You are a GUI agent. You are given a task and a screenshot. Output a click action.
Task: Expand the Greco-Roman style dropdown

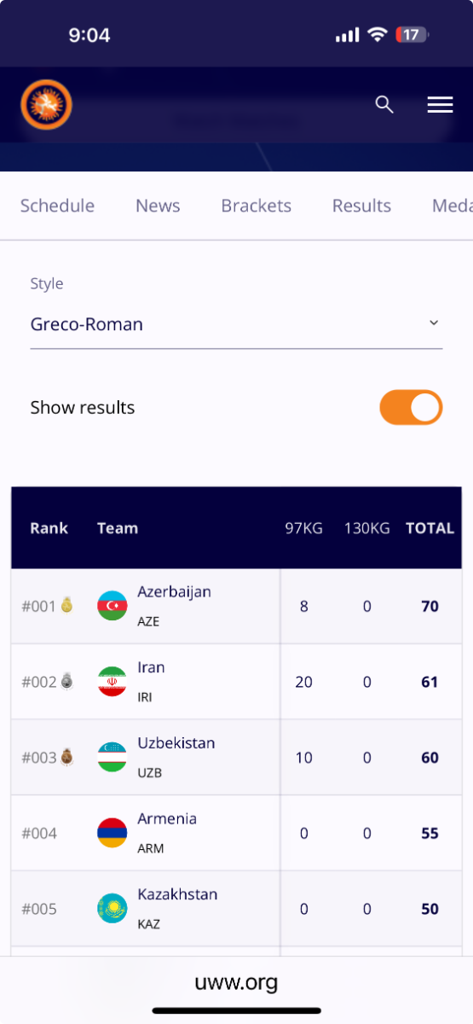[x=236, y=324]
